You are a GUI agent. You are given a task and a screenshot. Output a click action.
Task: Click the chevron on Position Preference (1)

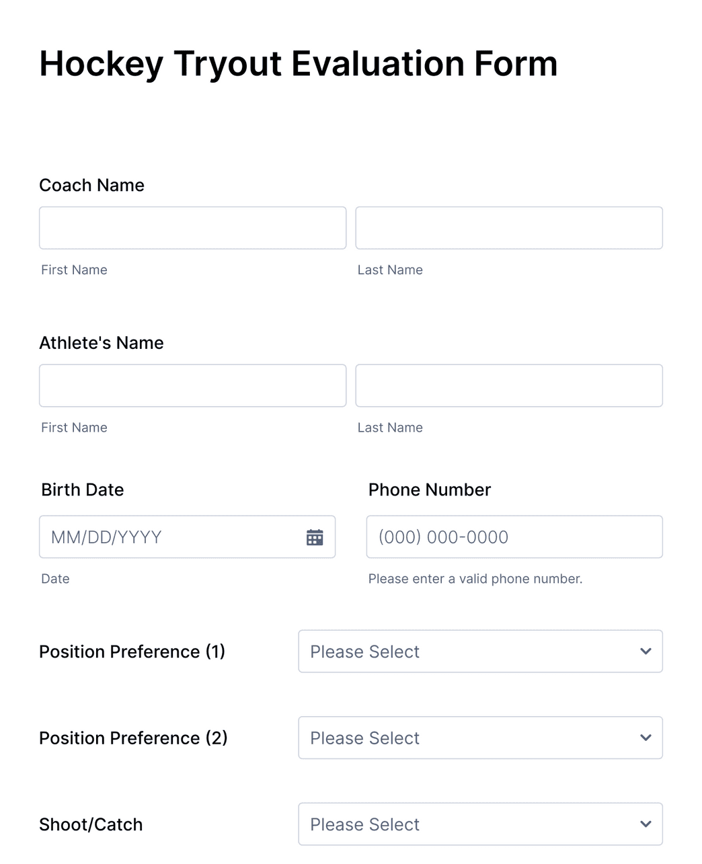(645, 651)
